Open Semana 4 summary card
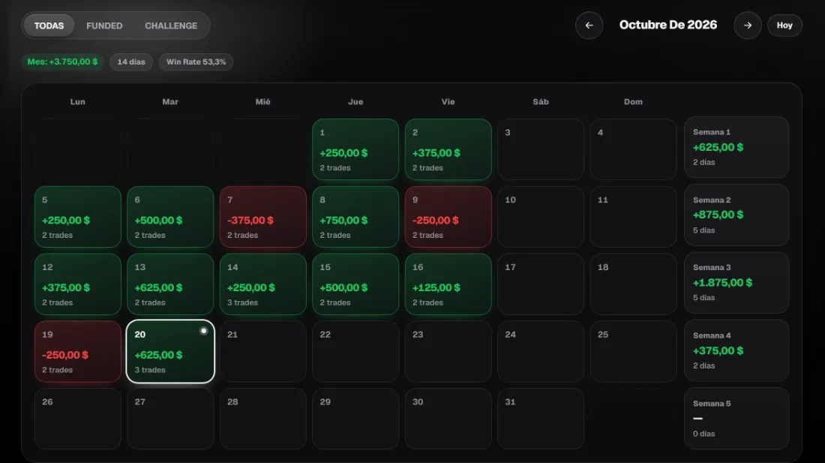Image resolution: width=825 pixels, height=463 pixels. click(736, 350)
